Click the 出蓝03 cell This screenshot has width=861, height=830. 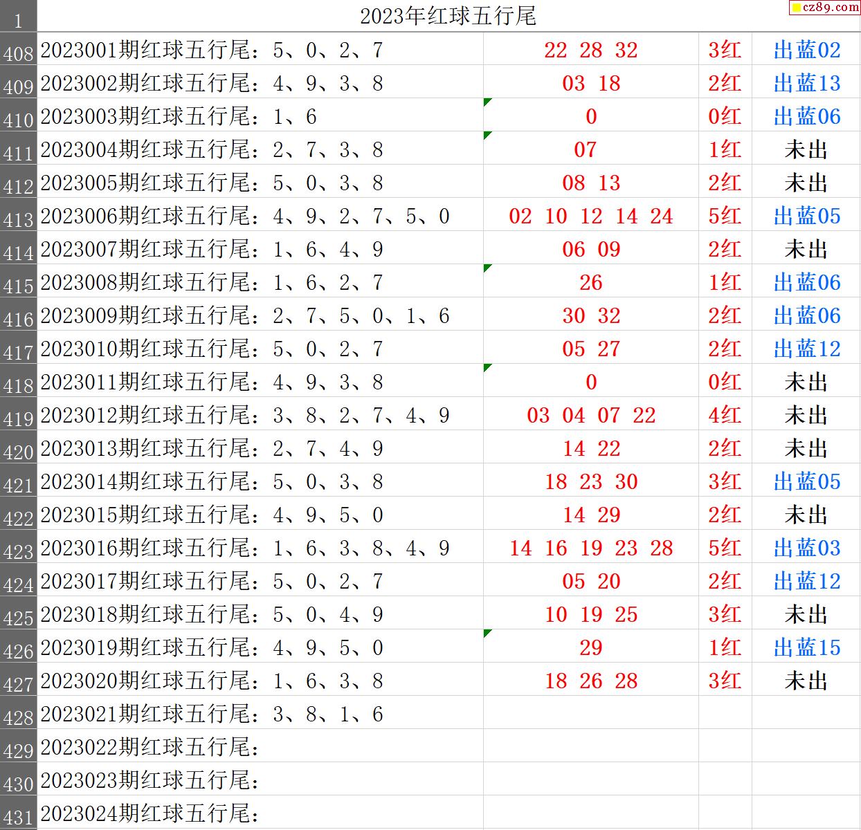point(806,547)
